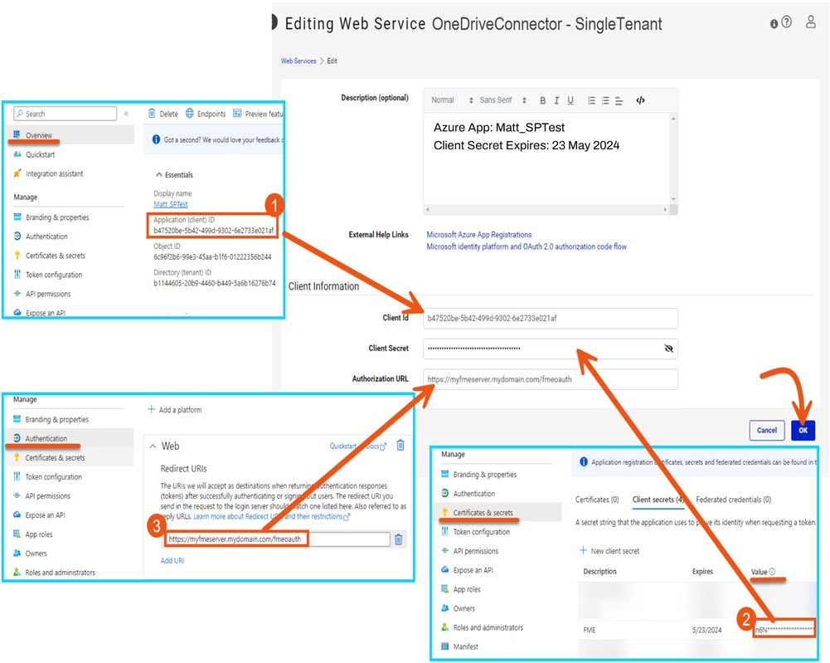830x663 pixels.
Task: Click the Cancel button
Action: coord(767,430)
